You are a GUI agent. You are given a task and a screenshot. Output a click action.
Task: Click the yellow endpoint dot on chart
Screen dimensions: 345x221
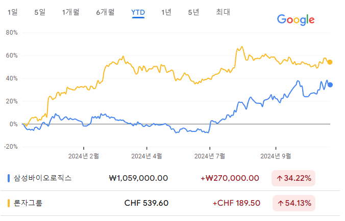click(x=330, y=62)
